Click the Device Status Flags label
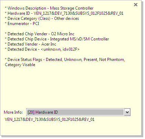 (25, 60)
